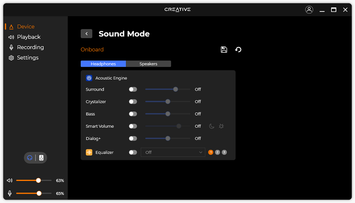Click the Smart Volume night mode moon icon
Image resolution: width=355 pixels, height=203 pixels.
coord(212,126)
